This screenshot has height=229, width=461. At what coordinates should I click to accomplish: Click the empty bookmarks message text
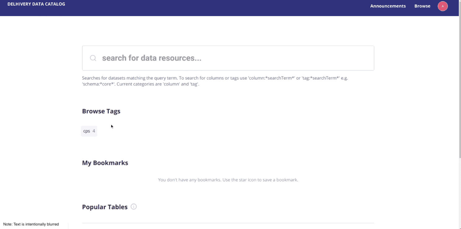228,180
